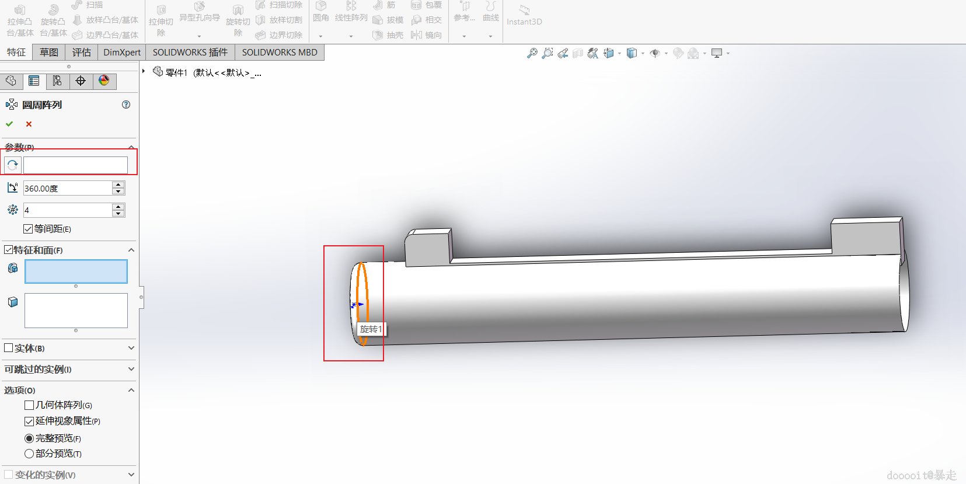Open the ConfigurationManager panel icon

(x=57, y=81)
